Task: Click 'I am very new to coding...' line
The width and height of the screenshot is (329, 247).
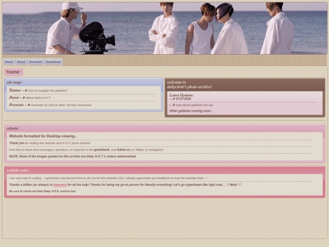Action: 108,178
